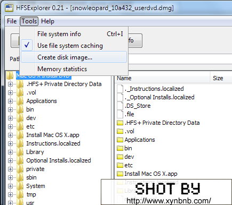The width and height of the screenshot is (232, 205).
Task: Click Library folder icon in tree
Action: click(20, 152)
